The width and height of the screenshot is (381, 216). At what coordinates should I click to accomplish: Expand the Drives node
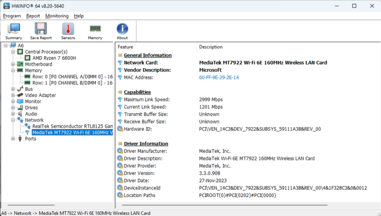[x=13, y=107]
